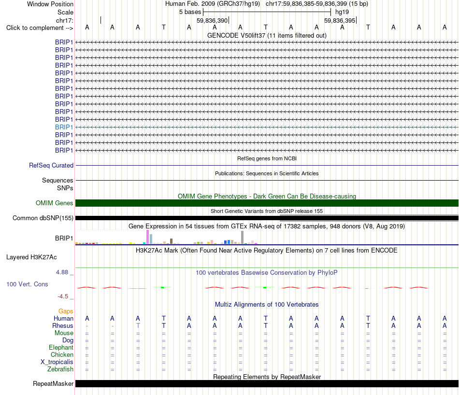Click the Sequences track label
459x395 pixels.
pos(57,180)
